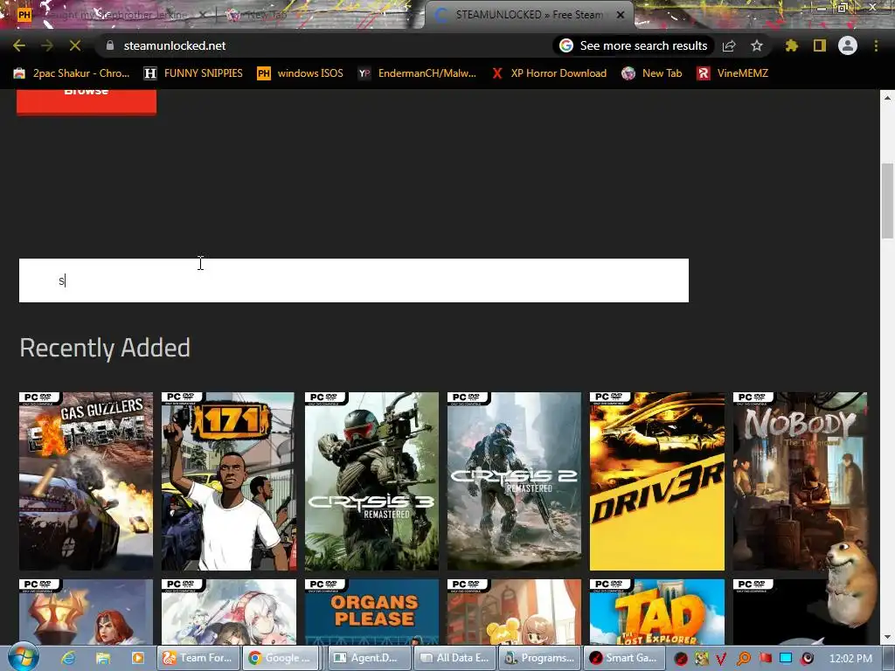Click the red V system tray icon
Screen dimensions: 895x671
tap(721, 659)
